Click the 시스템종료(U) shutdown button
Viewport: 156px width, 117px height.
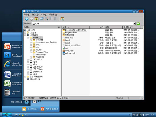pyautogui.click(x=49, y=109)
